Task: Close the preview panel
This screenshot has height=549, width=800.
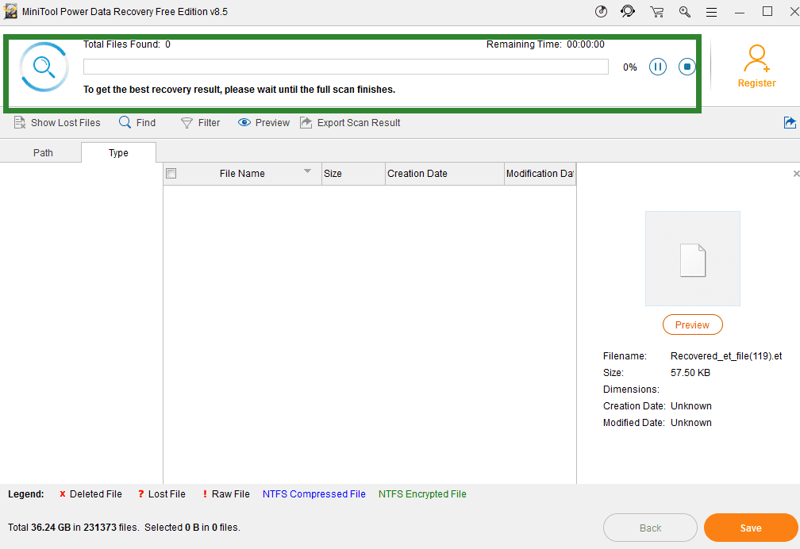Action: [796, 174]
